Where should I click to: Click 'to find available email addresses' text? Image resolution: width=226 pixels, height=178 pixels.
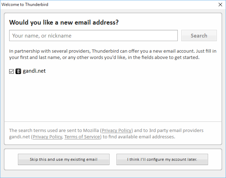(x=139, y=137)
